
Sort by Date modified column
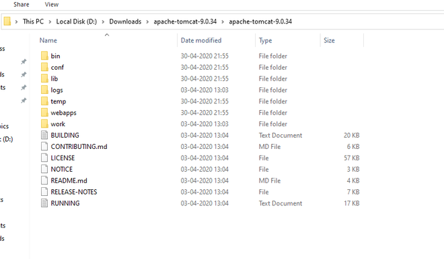[x=201, y=40]
